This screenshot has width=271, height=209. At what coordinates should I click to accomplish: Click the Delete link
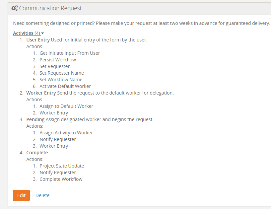pyautogui.click(x=42, y=195)
